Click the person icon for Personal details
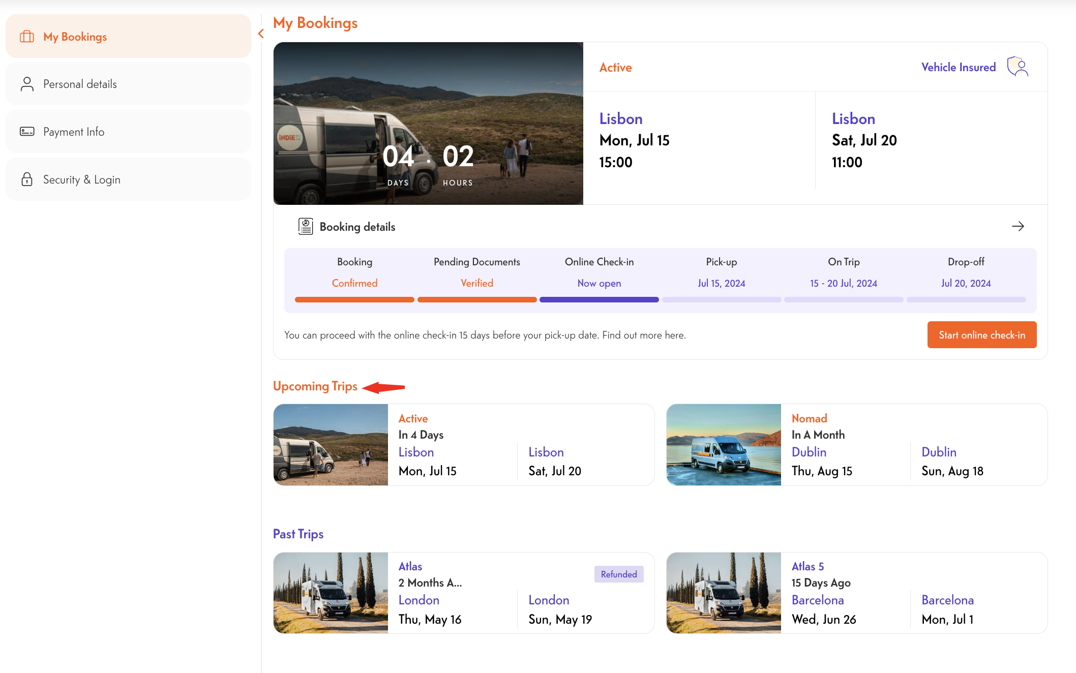This screenshot has height=673, width=1076. 27,84
